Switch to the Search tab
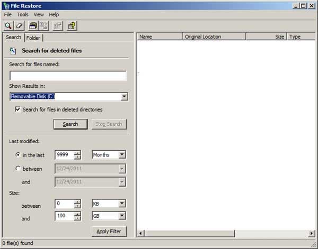The width and height of the screenshot is (318, 249). pyautogui.click(x=14, y=37)
